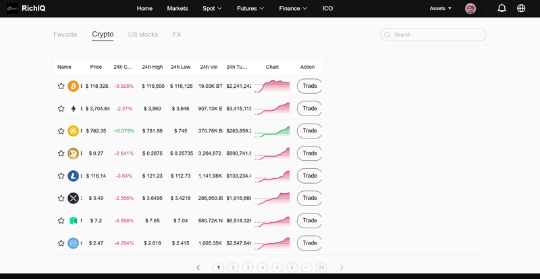540x279 pixels.
Task: Open the user profile avatar
Action: (x=470, y=9)
